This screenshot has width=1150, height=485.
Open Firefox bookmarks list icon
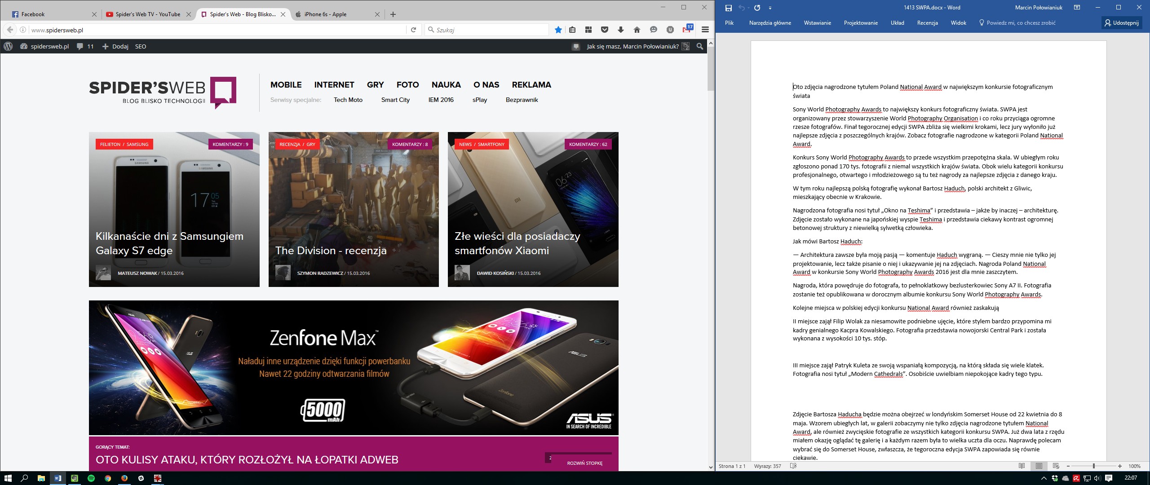pos(572,30)
